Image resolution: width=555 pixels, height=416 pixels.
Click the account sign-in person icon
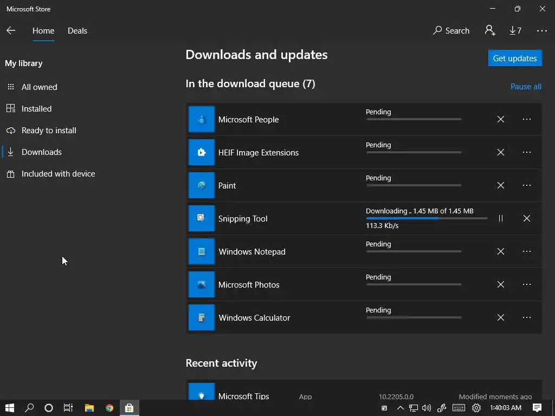[x=490, y=30]
